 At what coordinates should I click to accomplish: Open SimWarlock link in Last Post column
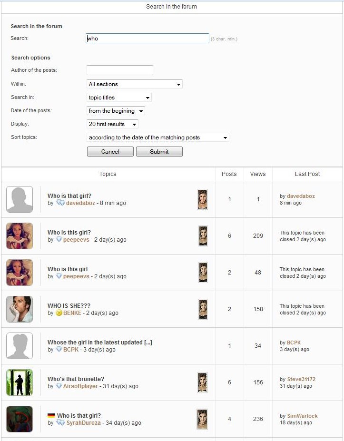[x=303, y=416]
